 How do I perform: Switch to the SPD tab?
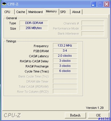(65, 12)
